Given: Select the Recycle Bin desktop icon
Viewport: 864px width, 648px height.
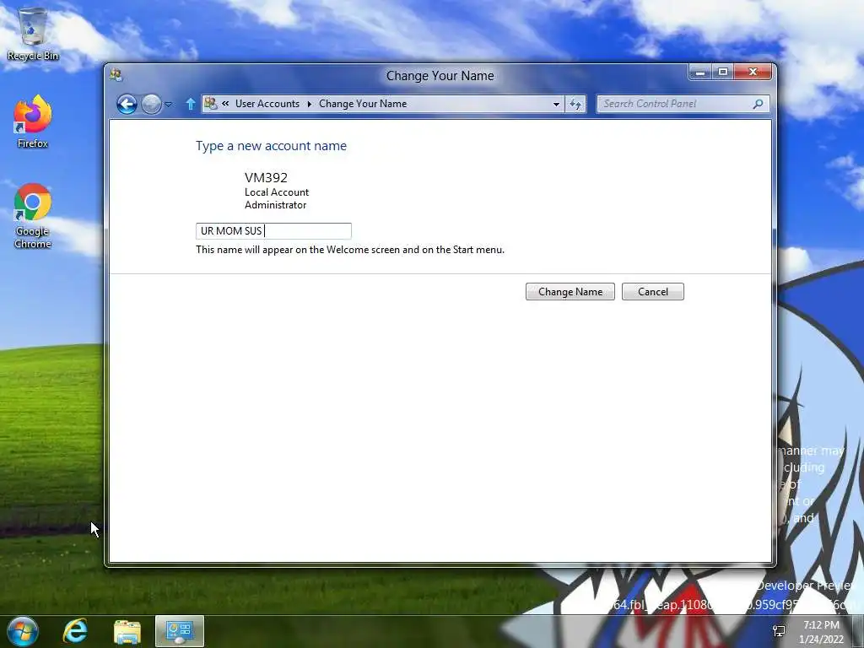Looking at the screenshot, I should pos(33,34).
